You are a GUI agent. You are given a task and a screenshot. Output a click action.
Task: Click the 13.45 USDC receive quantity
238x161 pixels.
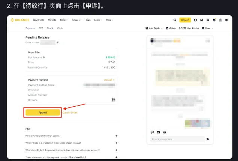click(x=109, y=67)
